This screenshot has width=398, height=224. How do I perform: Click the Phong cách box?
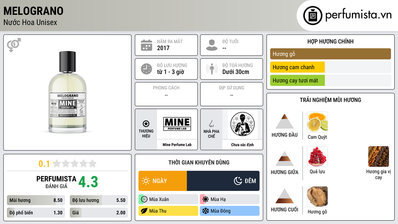tap(166, 94)
